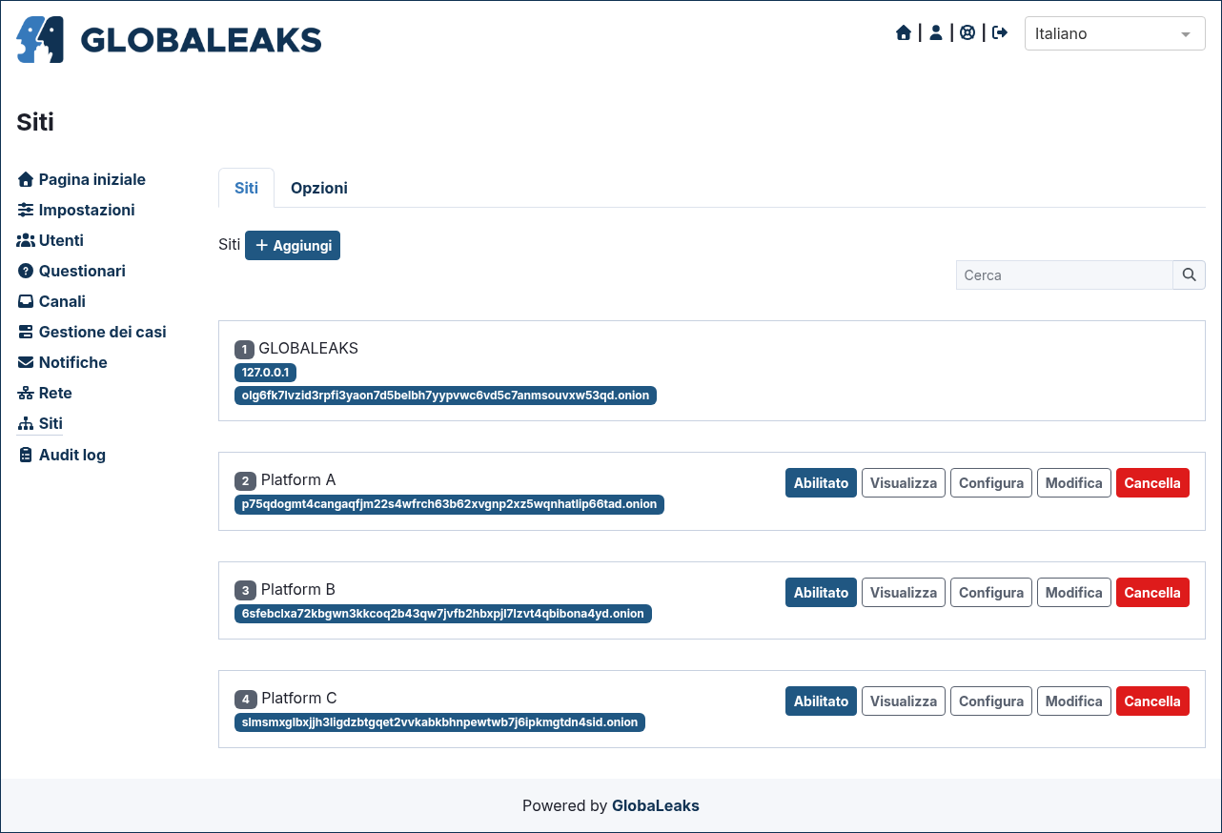1222x833 pixels.
Task: Click Cancella for Platform B
Action: (x=1152, y=592)
